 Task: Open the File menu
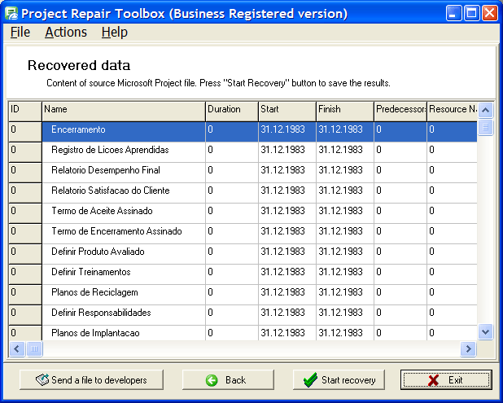(x=20, y=32)
